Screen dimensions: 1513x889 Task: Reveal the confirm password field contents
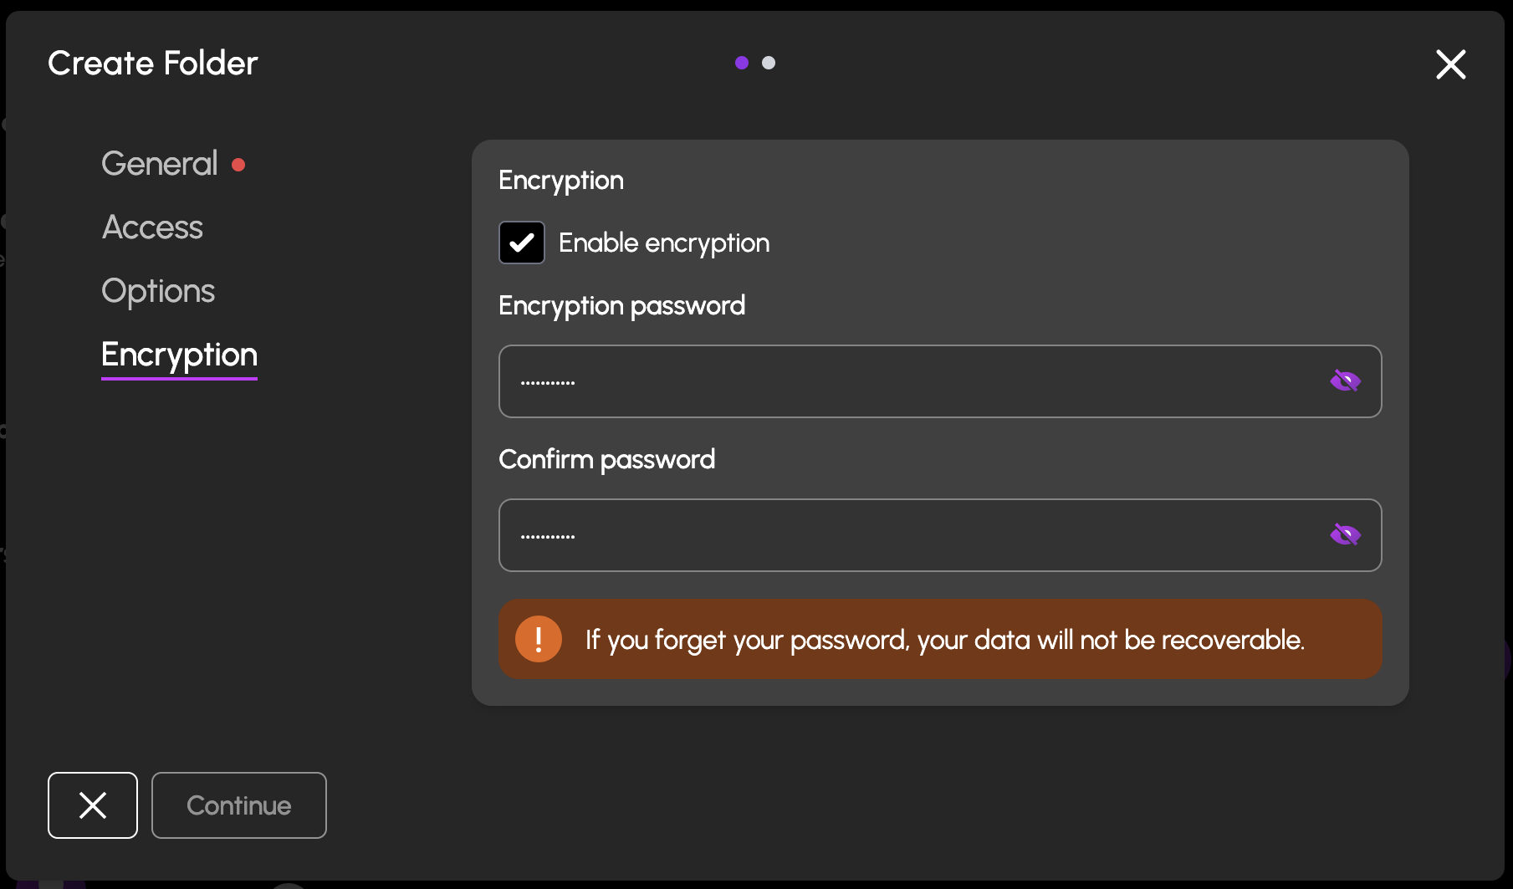pos(1347,535)
